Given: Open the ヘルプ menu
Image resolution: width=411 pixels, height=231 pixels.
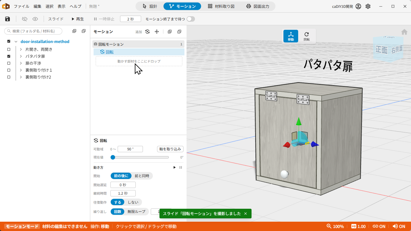Looking at the screenshot, I should pos(76,6).
